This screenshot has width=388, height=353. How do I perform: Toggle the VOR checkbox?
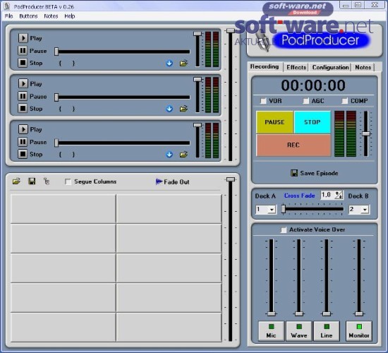coord(263,100)
